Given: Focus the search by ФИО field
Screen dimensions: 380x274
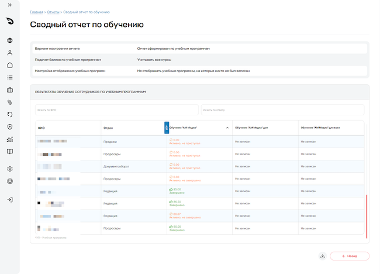Looking at the screenshot, I should (x=117, y=110).
